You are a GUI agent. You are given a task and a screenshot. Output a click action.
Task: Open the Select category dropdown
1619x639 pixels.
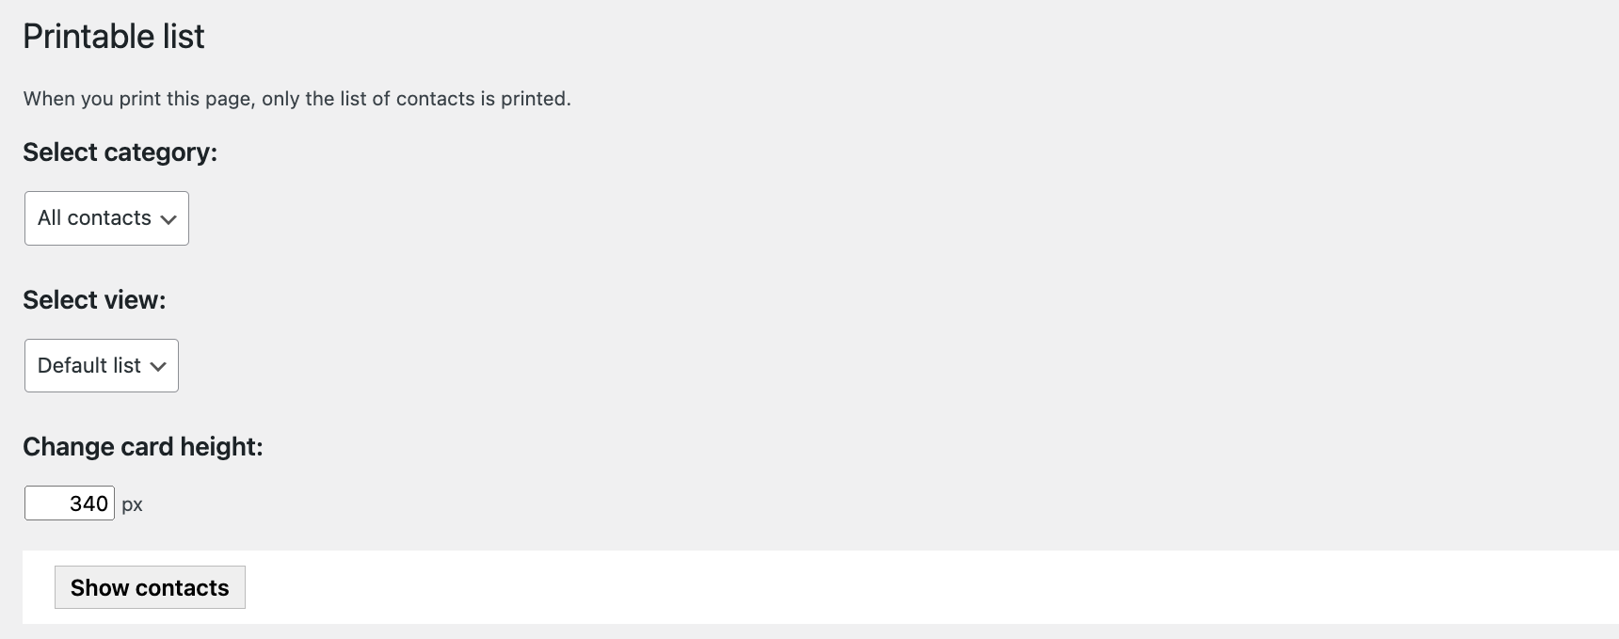pos(106,218)
